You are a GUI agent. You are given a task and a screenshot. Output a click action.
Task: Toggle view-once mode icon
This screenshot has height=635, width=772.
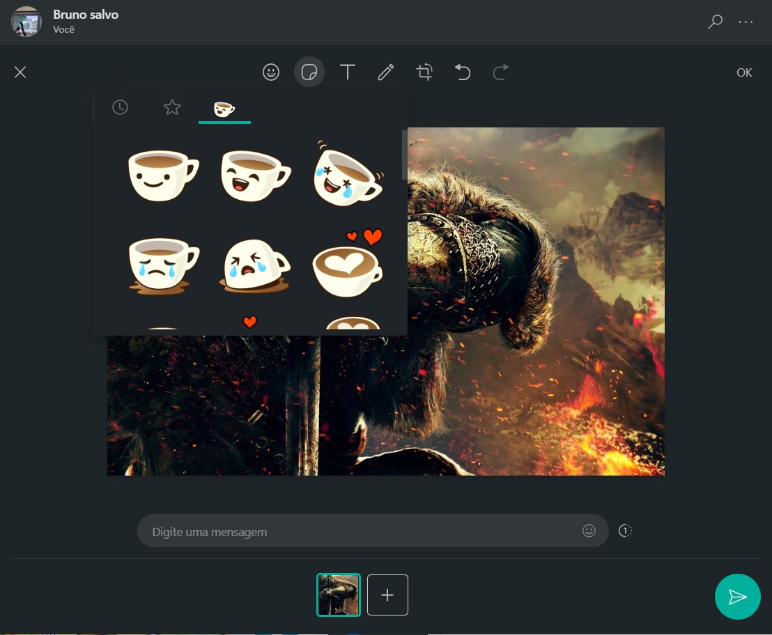[625, 531]
